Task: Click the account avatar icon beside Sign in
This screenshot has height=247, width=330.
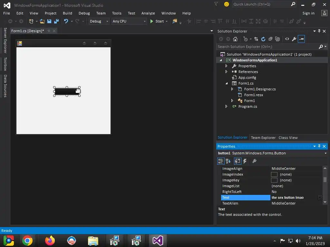Action: [x=324, y=13]
